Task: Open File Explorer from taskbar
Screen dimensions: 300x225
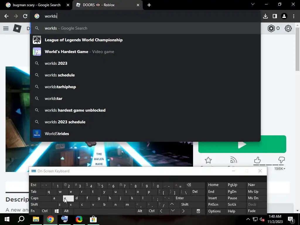Action: pos(36,219)
